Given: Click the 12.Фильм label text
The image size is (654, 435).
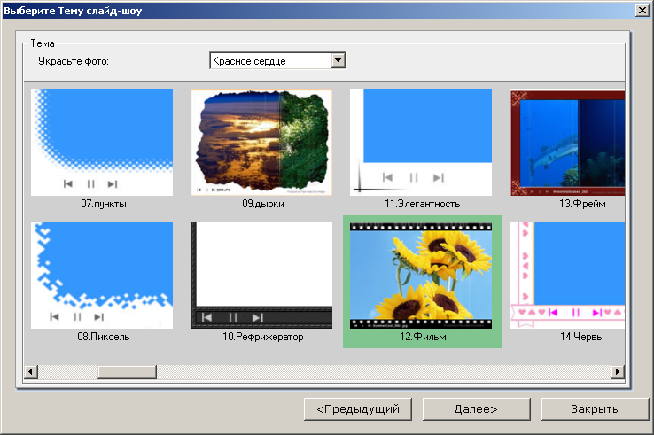Looking at the screenshot, I should coord(423,337).
